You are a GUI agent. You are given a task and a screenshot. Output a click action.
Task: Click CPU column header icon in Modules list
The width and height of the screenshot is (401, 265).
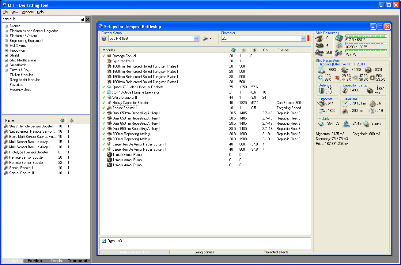[x=233, y=50]
